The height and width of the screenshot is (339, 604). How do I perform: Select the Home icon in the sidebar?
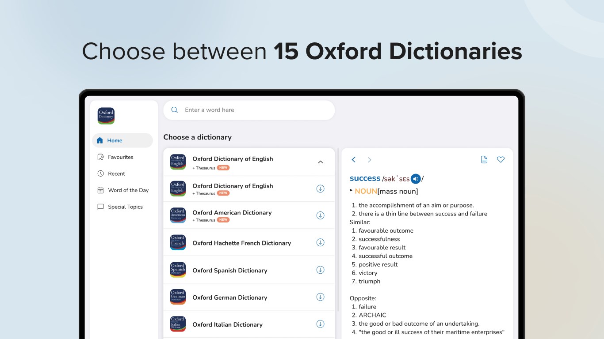click(99, 140)
